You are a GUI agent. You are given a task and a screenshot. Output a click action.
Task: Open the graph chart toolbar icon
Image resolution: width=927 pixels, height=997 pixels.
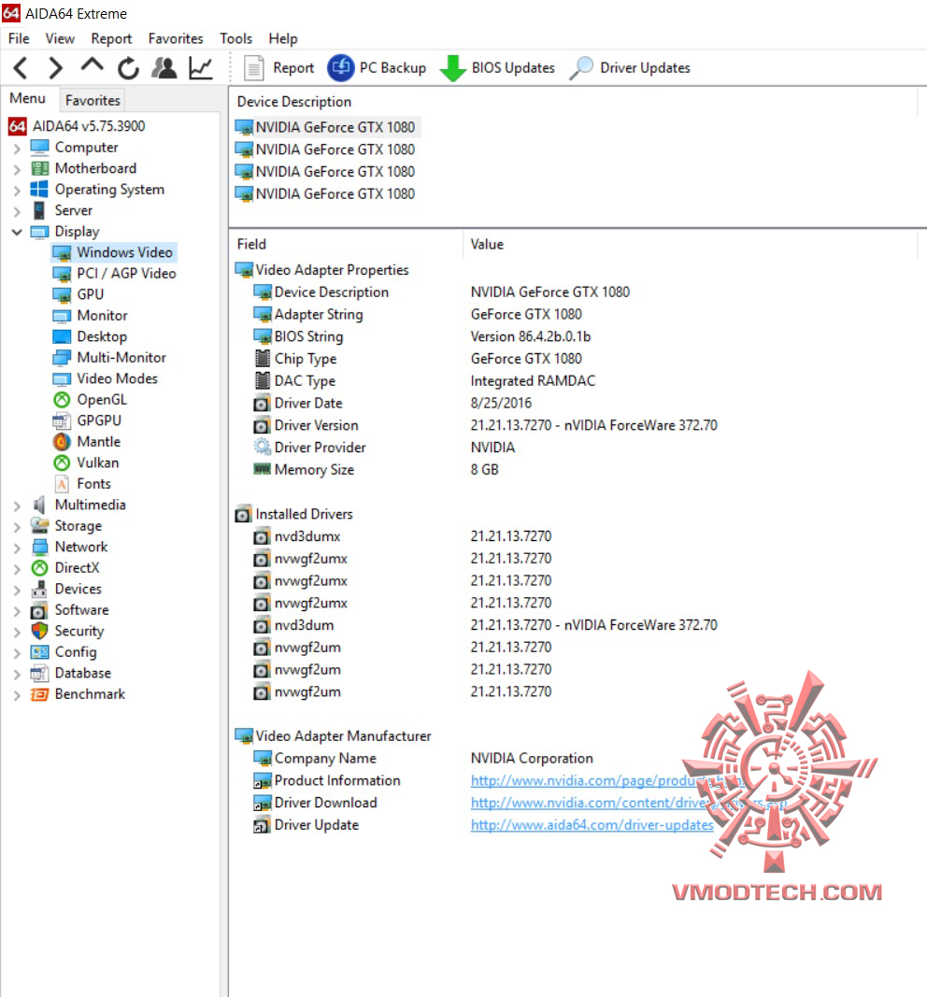click(200, 68)
